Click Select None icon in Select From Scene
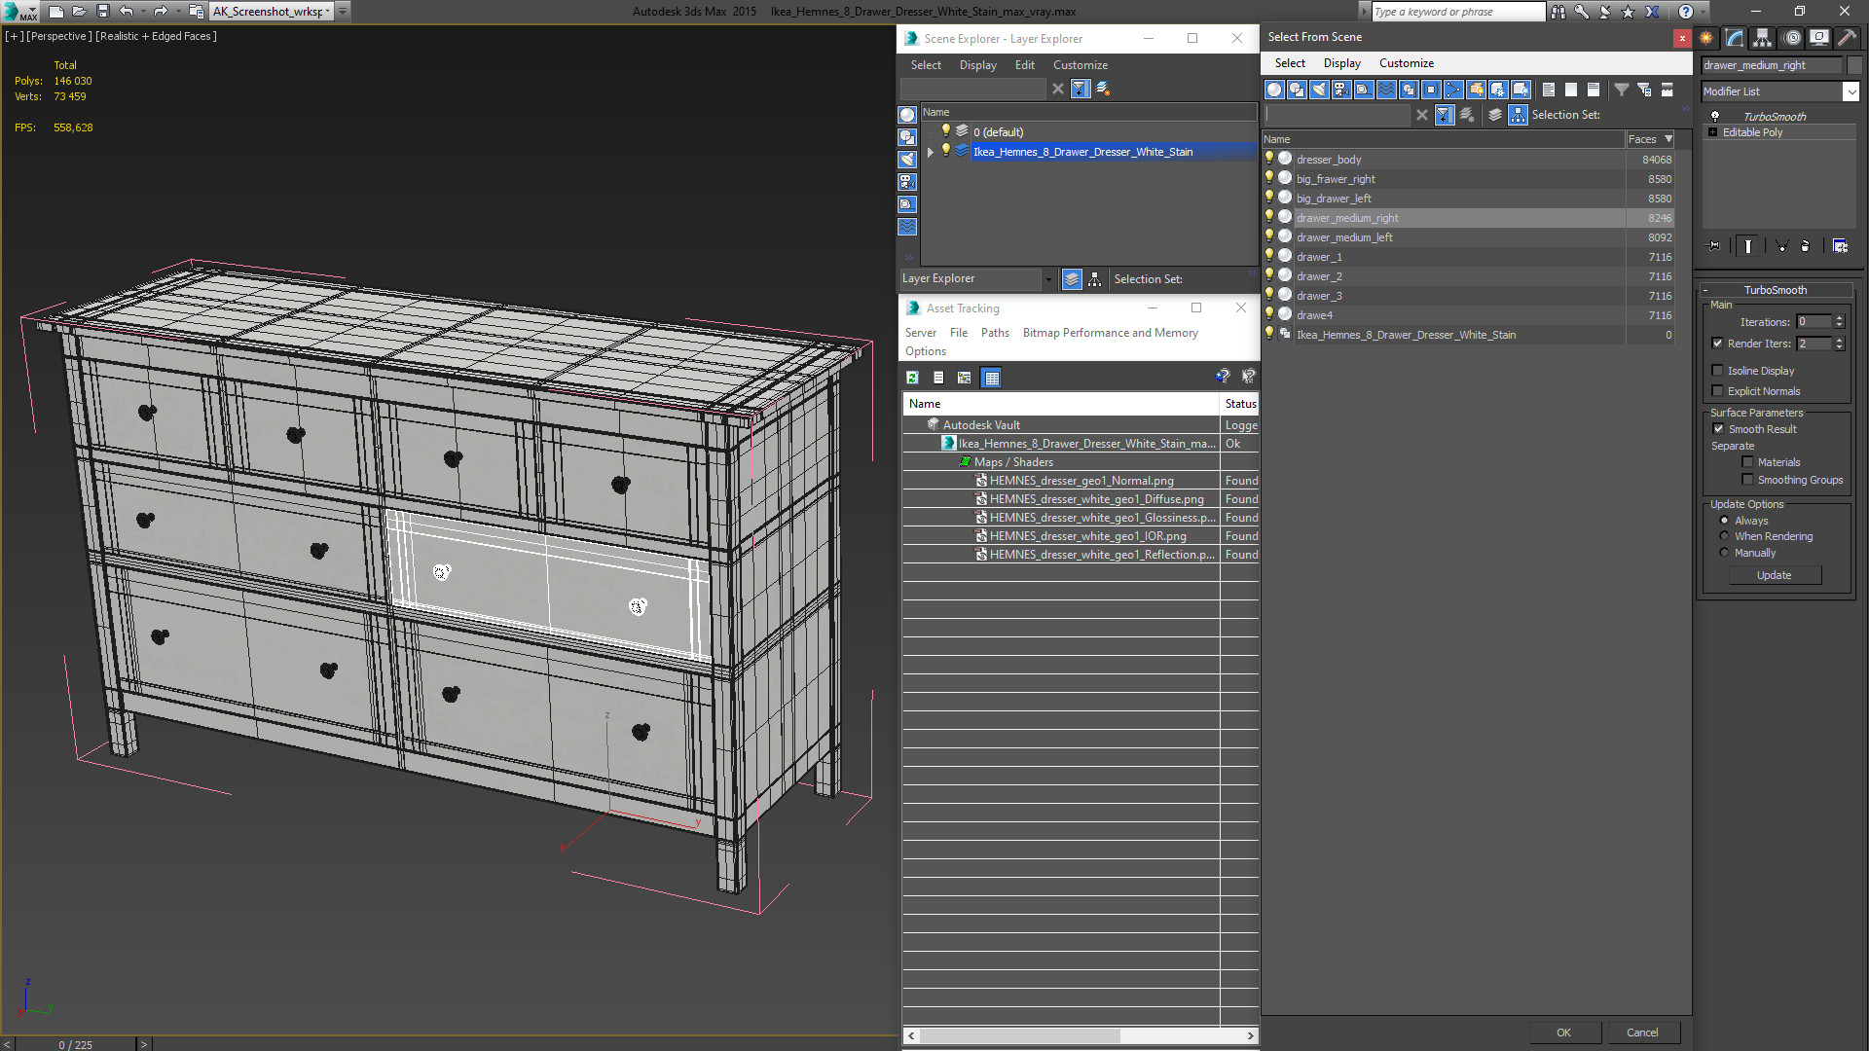Screen dimensions: 1869x1051 pyautogui.click(x=1571, y=90)
